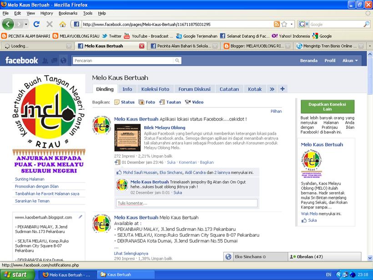Stop page loading with the X icon

[49, 24]
